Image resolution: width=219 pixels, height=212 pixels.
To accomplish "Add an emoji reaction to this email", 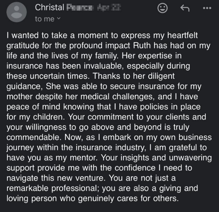I will (x=163, y=8).
